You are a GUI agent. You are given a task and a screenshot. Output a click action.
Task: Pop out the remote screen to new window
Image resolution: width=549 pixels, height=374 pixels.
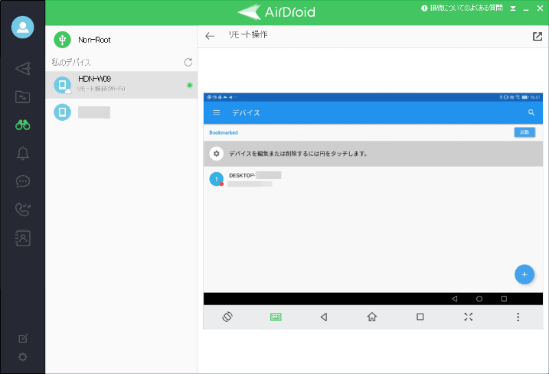pyautogui.click(x=537, y=36)
